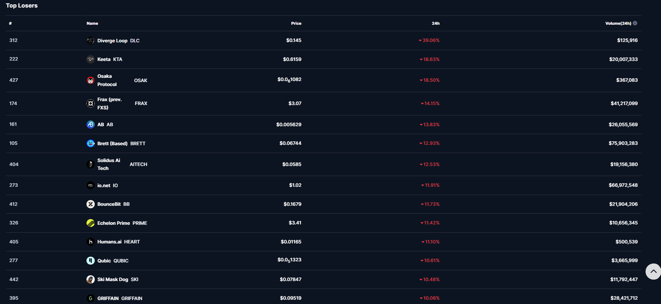Click the AB coin row name
661x304 pixels.
[x=105, y=124]
